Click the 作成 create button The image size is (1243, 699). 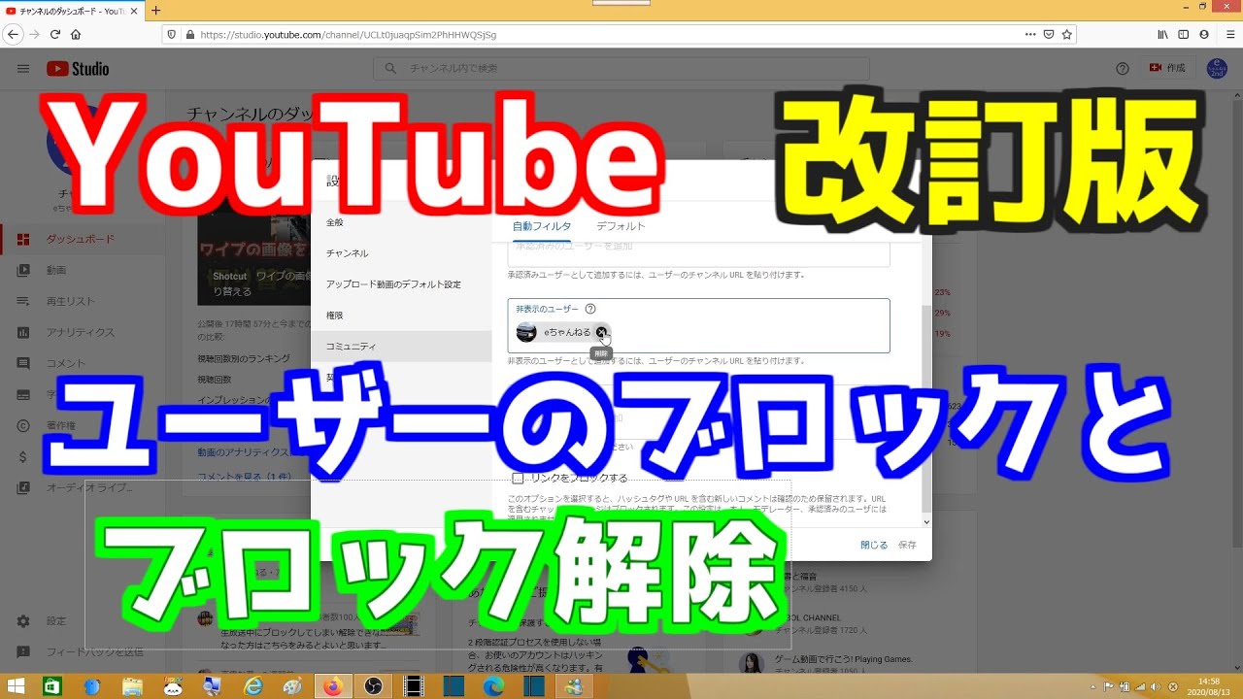click(1166, 69)
